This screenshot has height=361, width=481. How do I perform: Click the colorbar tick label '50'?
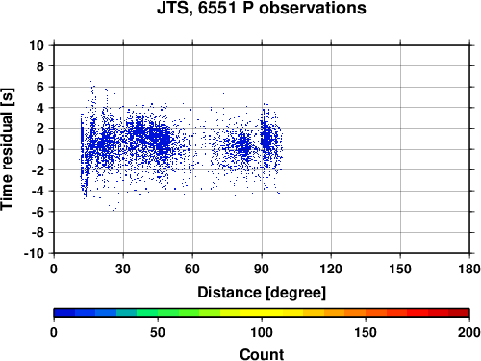[158, 332]
